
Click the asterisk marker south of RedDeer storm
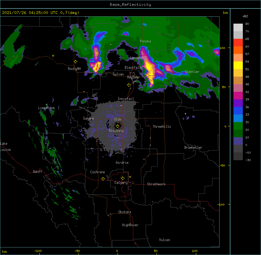[x=152, y=92]
